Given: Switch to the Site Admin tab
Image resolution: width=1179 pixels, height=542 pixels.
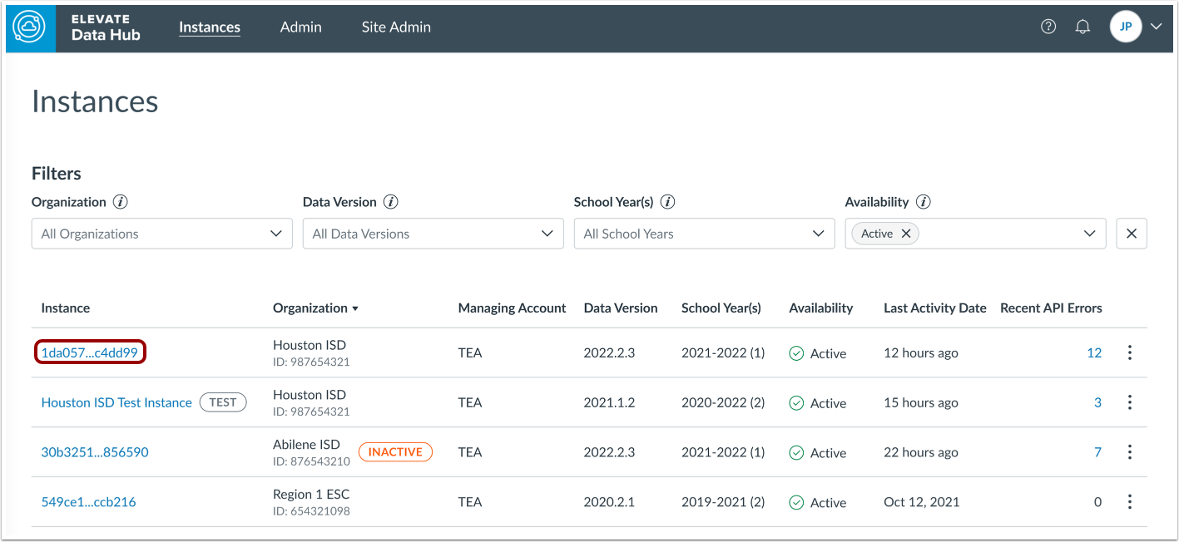Looking at the screenshot, I should [396, 27].
